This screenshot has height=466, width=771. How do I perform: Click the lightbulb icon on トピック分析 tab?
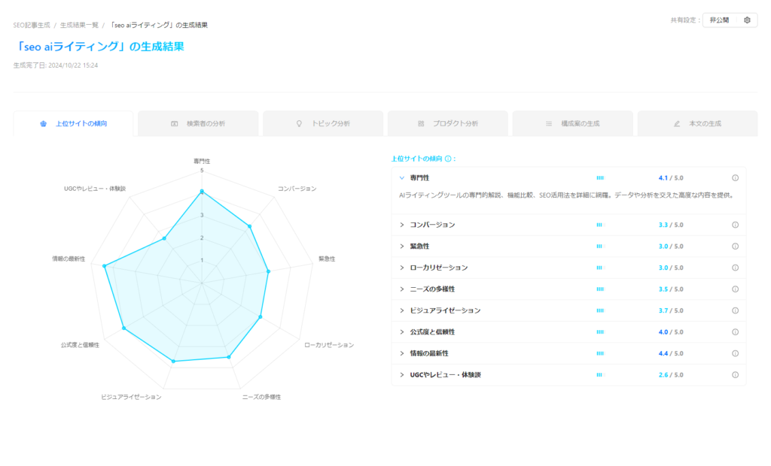[x=299, y=124]
